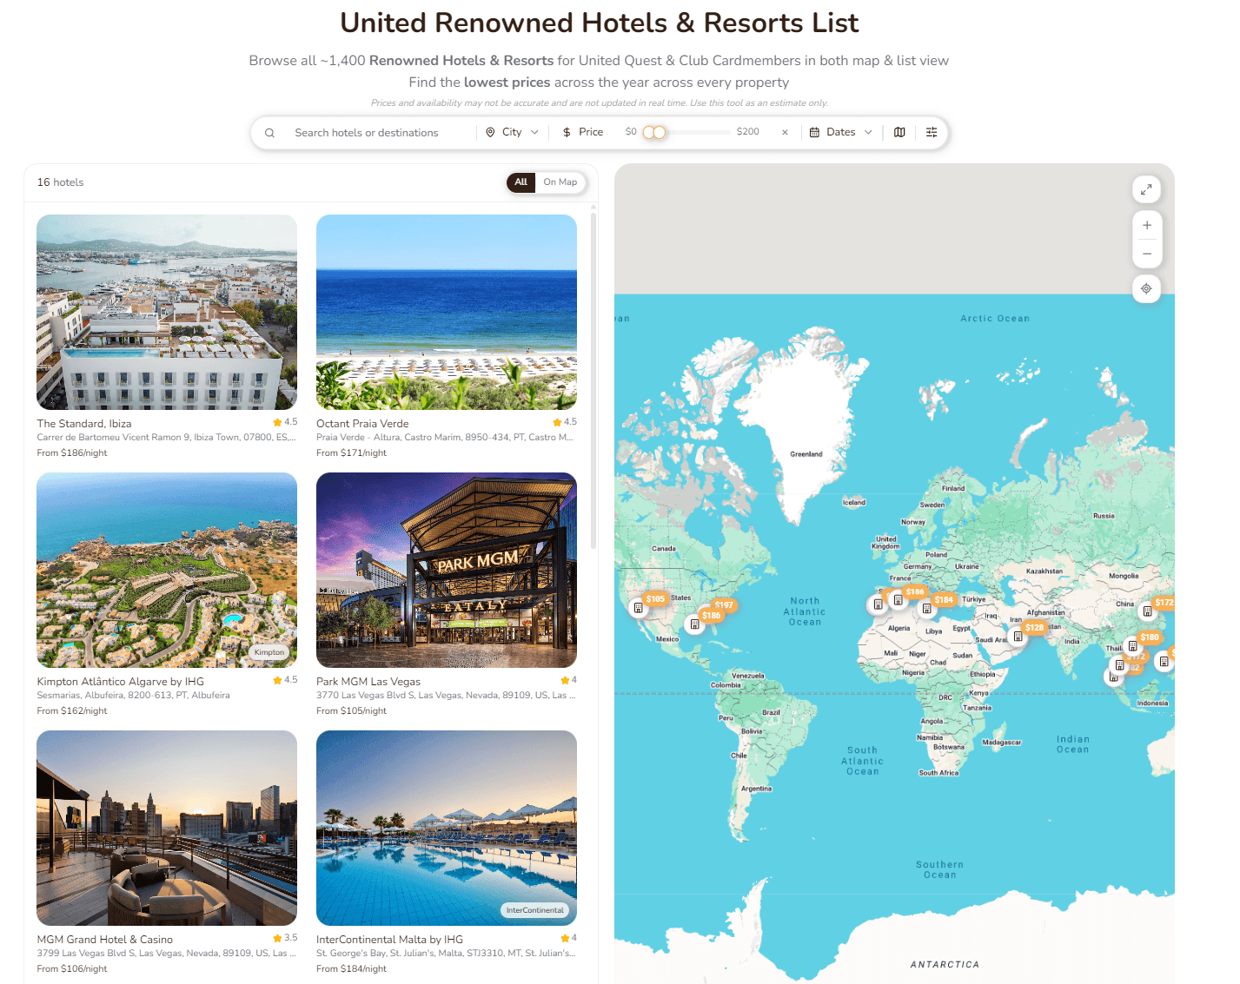Open the filter settings sliders icon

(932, 132)
